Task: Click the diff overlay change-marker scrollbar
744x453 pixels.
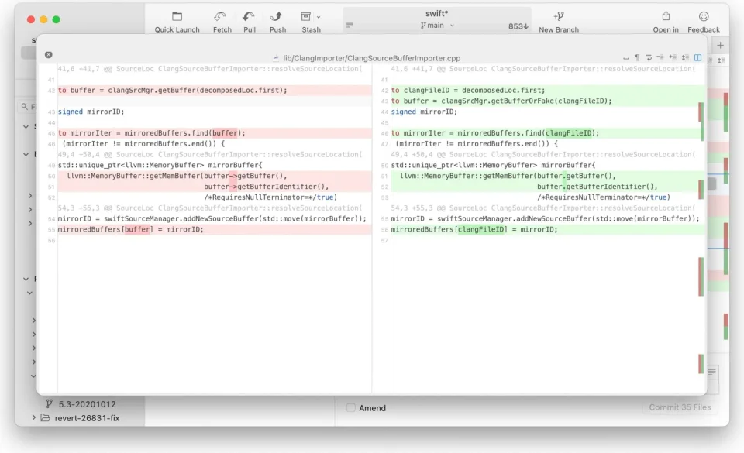Action: click(x=701, y=229)
